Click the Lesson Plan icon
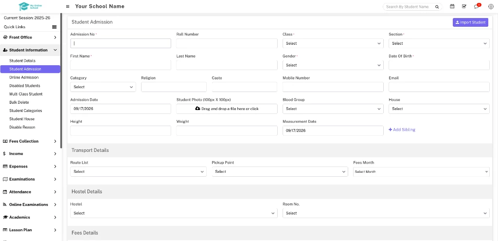This screenshot has width=498, height=241. coord(5,230)
